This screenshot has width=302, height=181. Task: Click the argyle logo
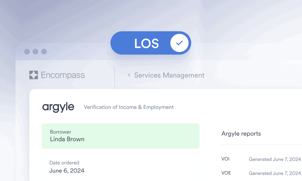tap(58, 107)
